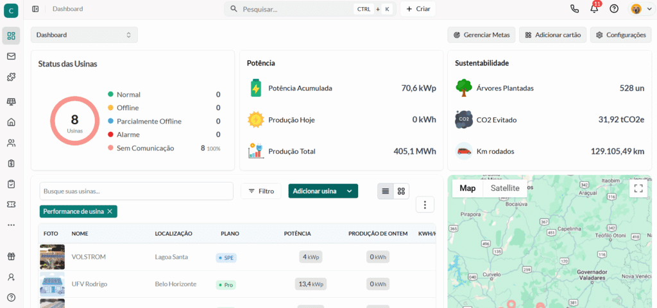Open the puzzle piece integrations icon
657x308 pixels.
coord(12,77)
